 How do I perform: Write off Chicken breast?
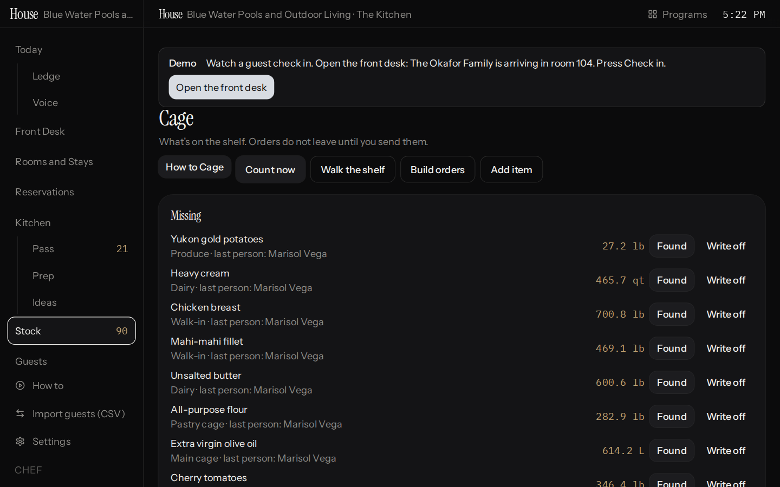point(726,314)
